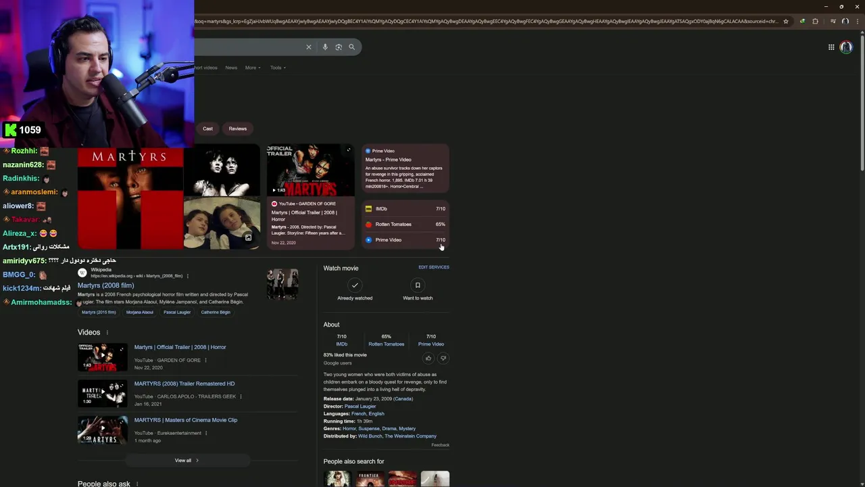
Task: Open director Pascal Laugier link
Action: pyautogui.click(x=360, y=407)
